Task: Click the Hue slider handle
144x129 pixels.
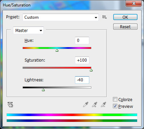Action: (x=57, y=50)
